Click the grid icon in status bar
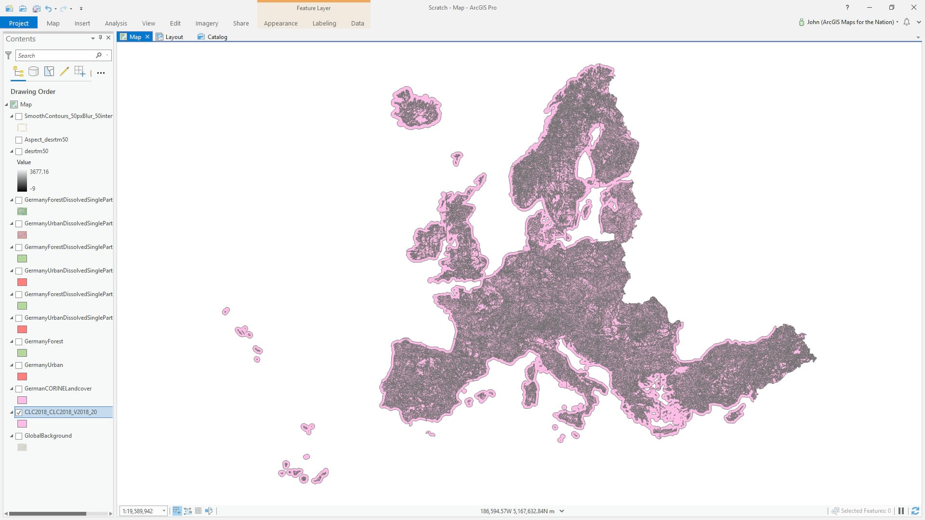925x520 pixels. pyautogui.click(x=198, y=511)
